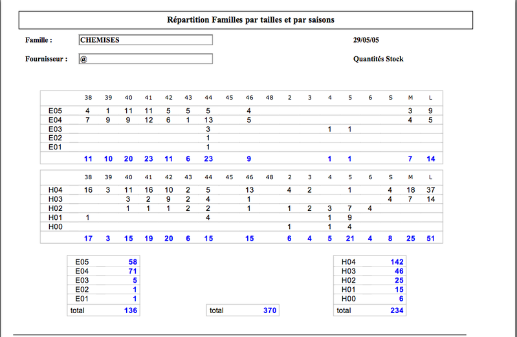Screen dimensions: 517x337
Task: Click the 'Famille :' label
Action: click(39, 40)
